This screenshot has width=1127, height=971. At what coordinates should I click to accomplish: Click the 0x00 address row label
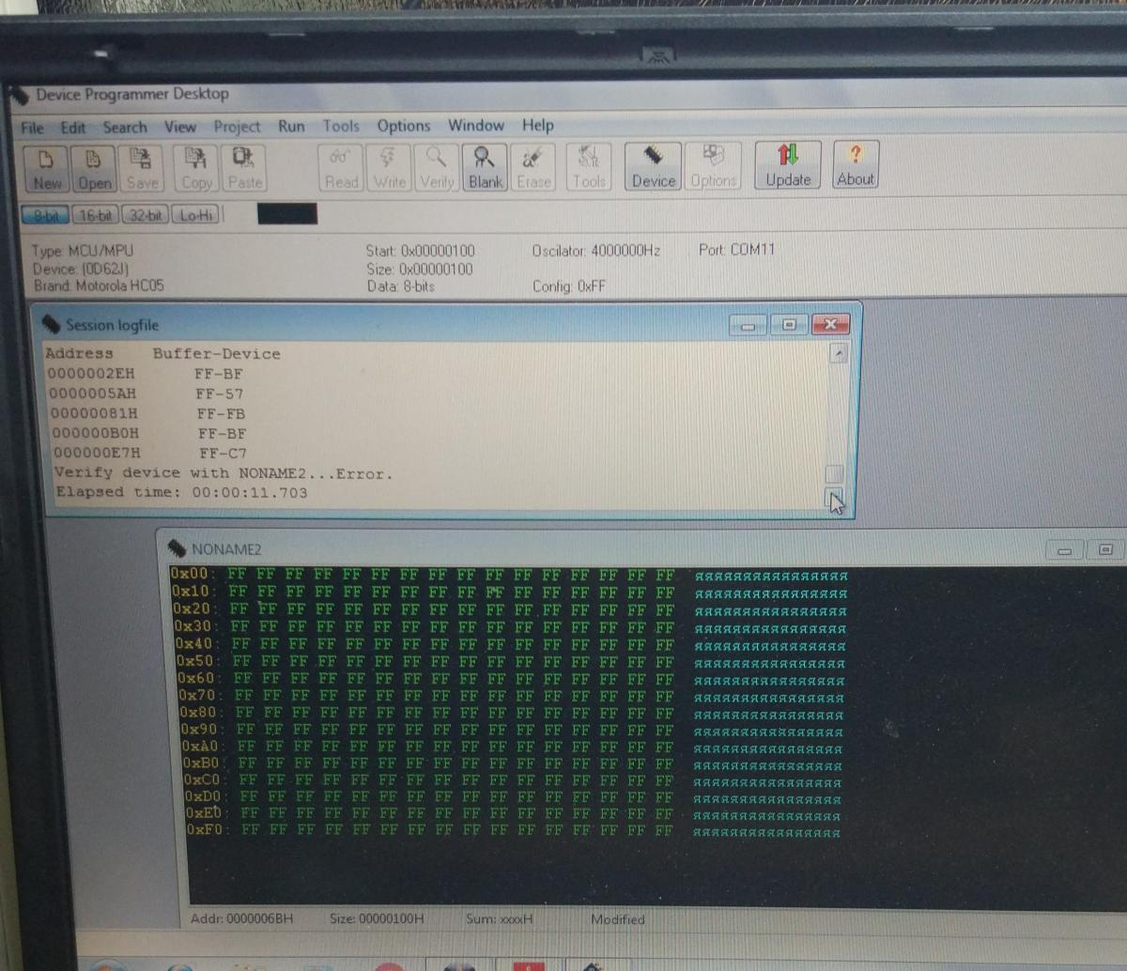[193, 574]
